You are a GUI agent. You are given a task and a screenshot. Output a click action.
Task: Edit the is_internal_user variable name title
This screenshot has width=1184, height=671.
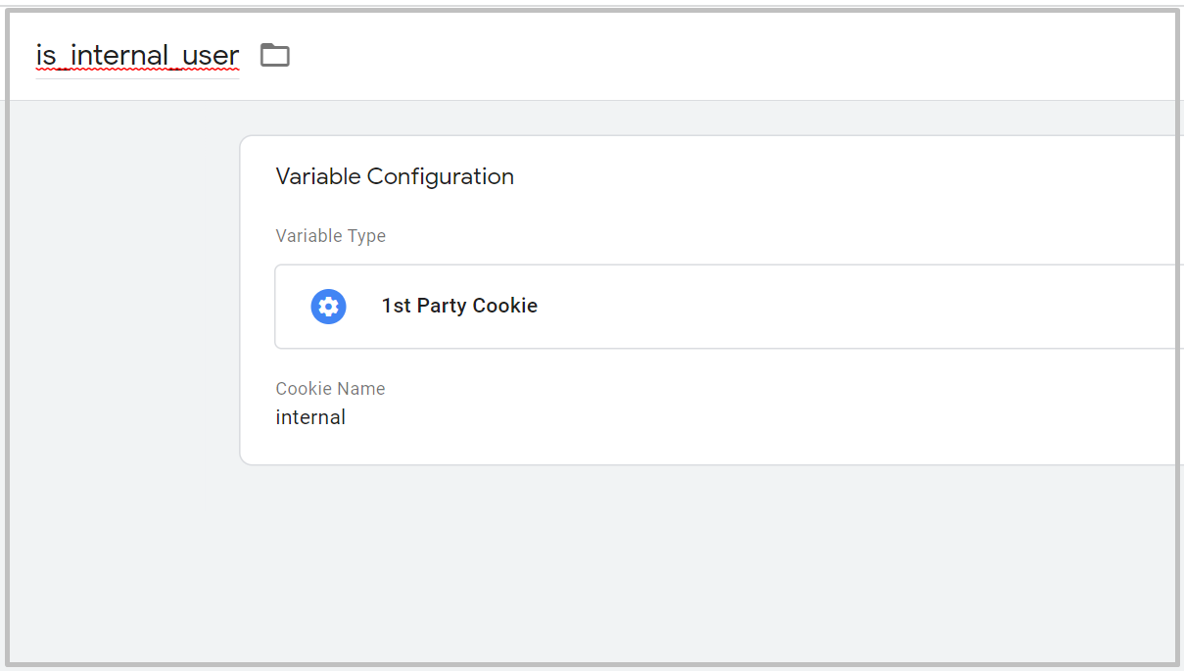click(x=137, y=56)
